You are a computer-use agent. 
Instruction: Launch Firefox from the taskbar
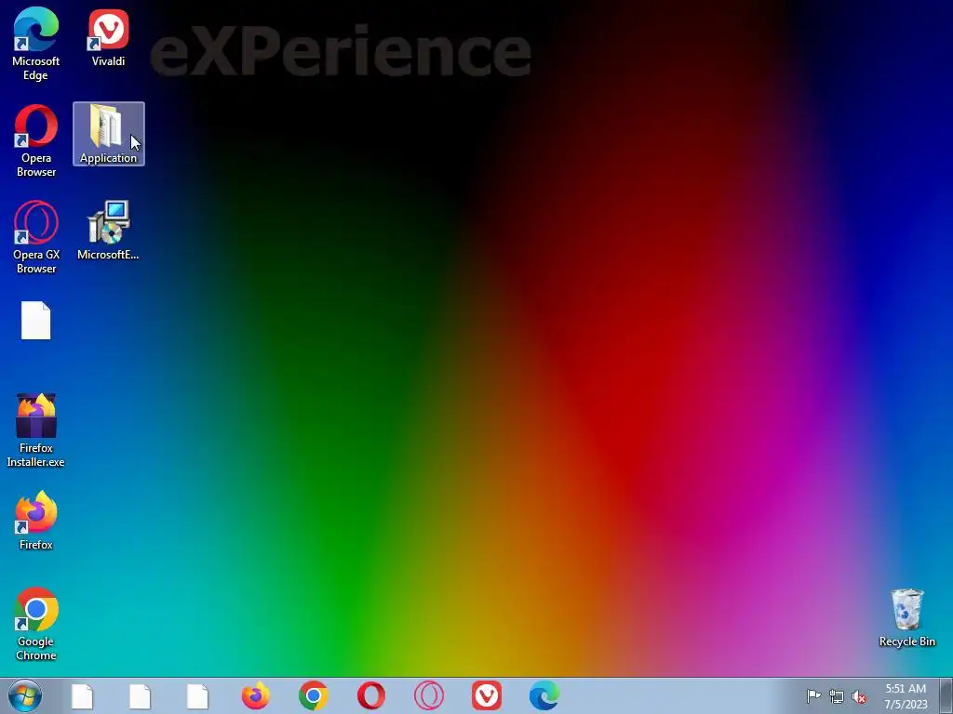[255, 695]
